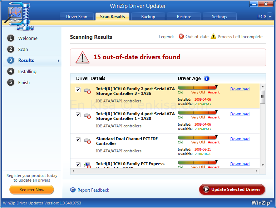
Task: Uncheck Standard Dual Channel PCI IDE Controller
Action: (78, 139)
